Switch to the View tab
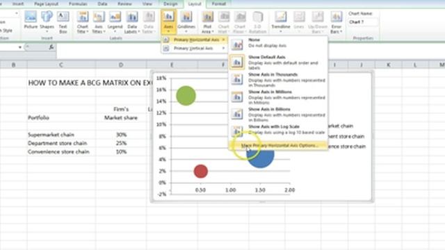Image resolution: width=445 pixels, height=250 pixels. (147, 4)
